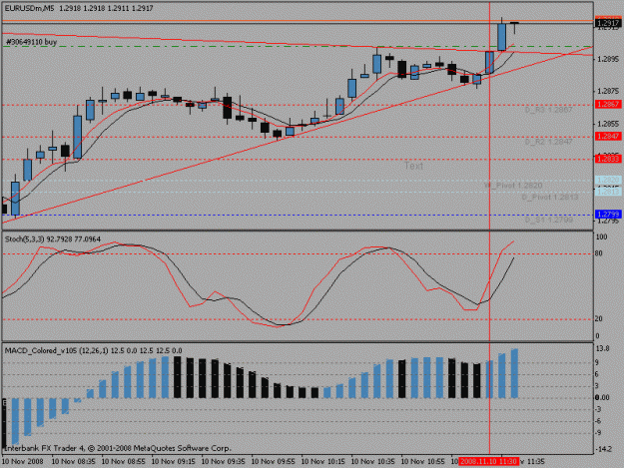Viewport: 624px width, 468px height.
Task: Click the current price tag 1.2917
Action: (x=608, y=23)
